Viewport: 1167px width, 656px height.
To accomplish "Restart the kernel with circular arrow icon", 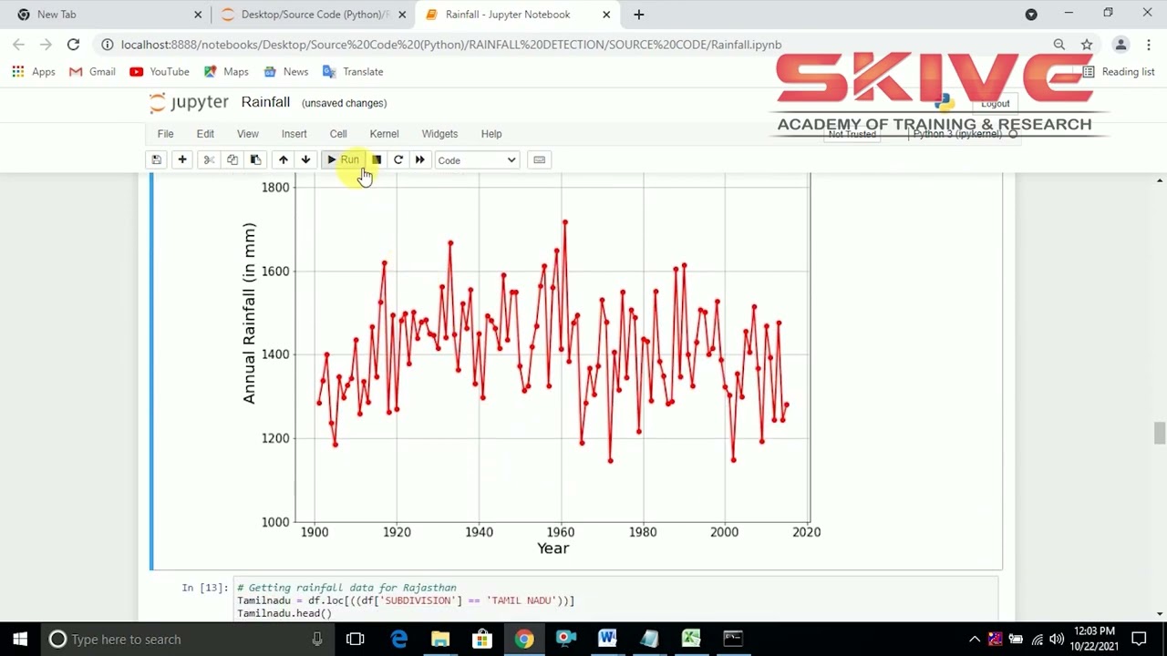I will pos(398,160).
